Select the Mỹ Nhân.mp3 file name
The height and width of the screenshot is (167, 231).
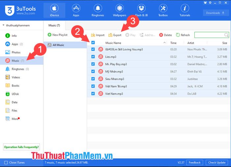coord(114,71)
